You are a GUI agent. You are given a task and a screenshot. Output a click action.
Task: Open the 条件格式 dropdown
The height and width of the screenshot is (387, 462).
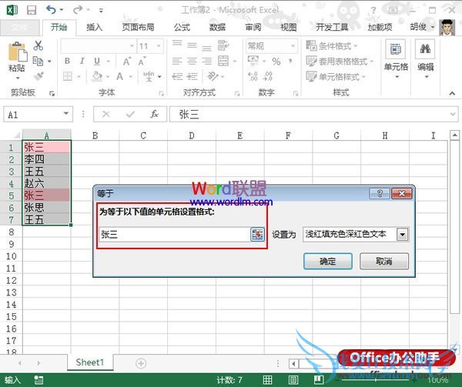(331, 46)
